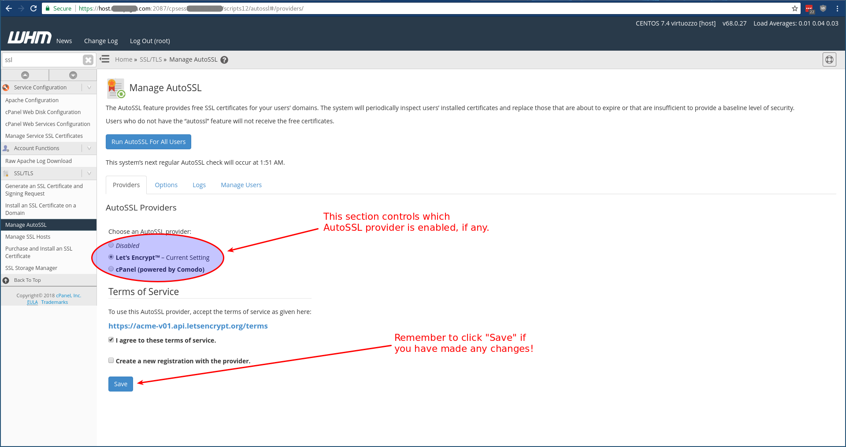Reload the browser page
This screenshot has width=846, height=447.
click(33, 8)
